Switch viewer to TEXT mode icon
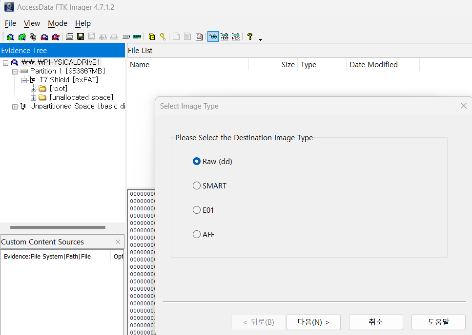Viewport: 472px width, 335px height. click(x=225, y=37)
